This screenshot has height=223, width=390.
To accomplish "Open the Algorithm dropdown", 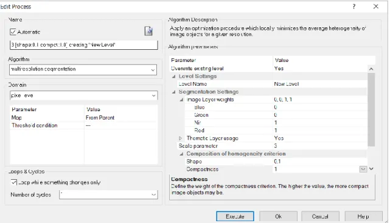I will (153, 70).
